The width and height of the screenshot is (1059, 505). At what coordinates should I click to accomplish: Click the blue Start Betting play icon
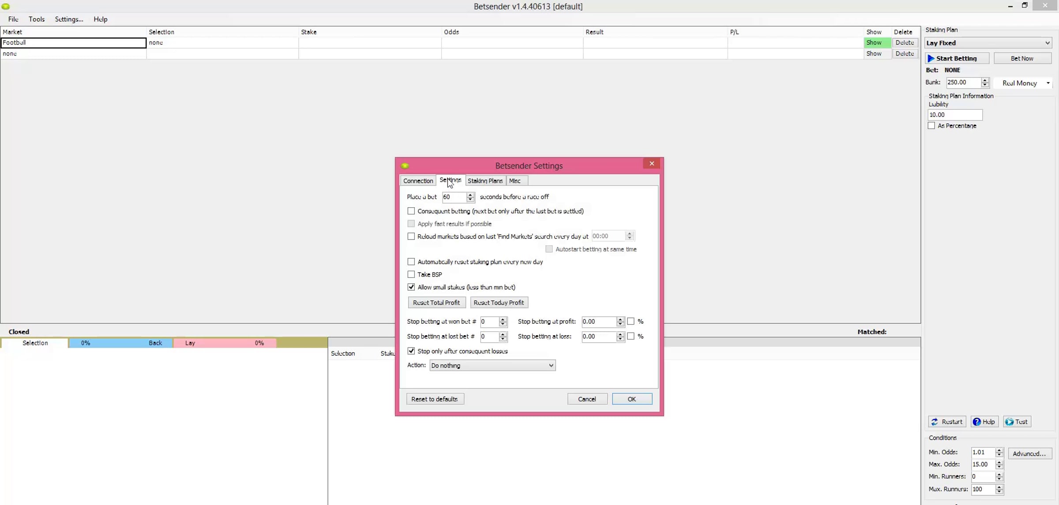931,58
